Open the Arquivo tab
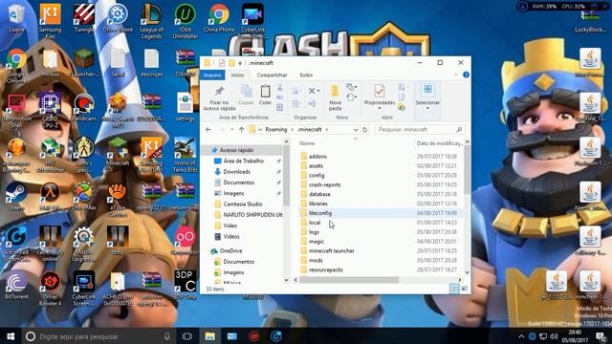 click(212, 75)
